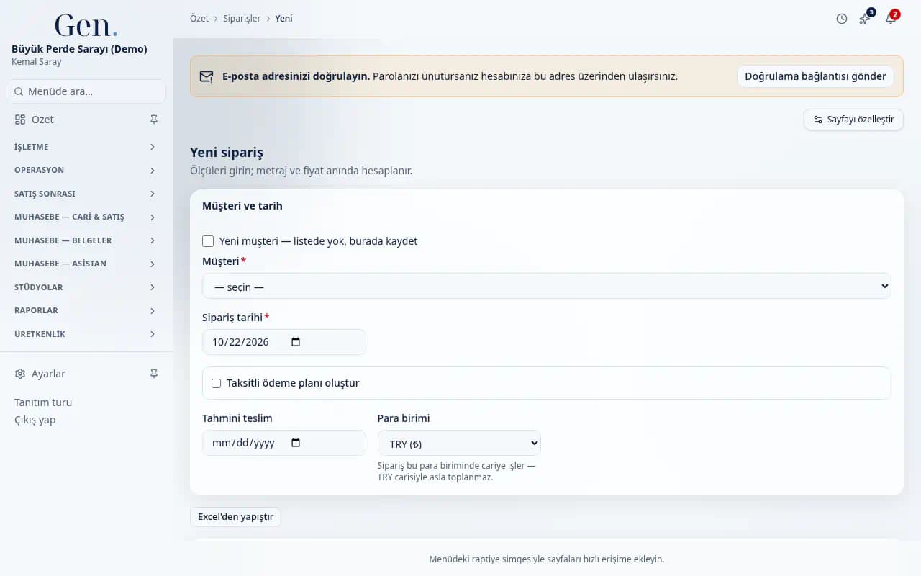Open the Para birimi currency dropdown

point(459,443)
